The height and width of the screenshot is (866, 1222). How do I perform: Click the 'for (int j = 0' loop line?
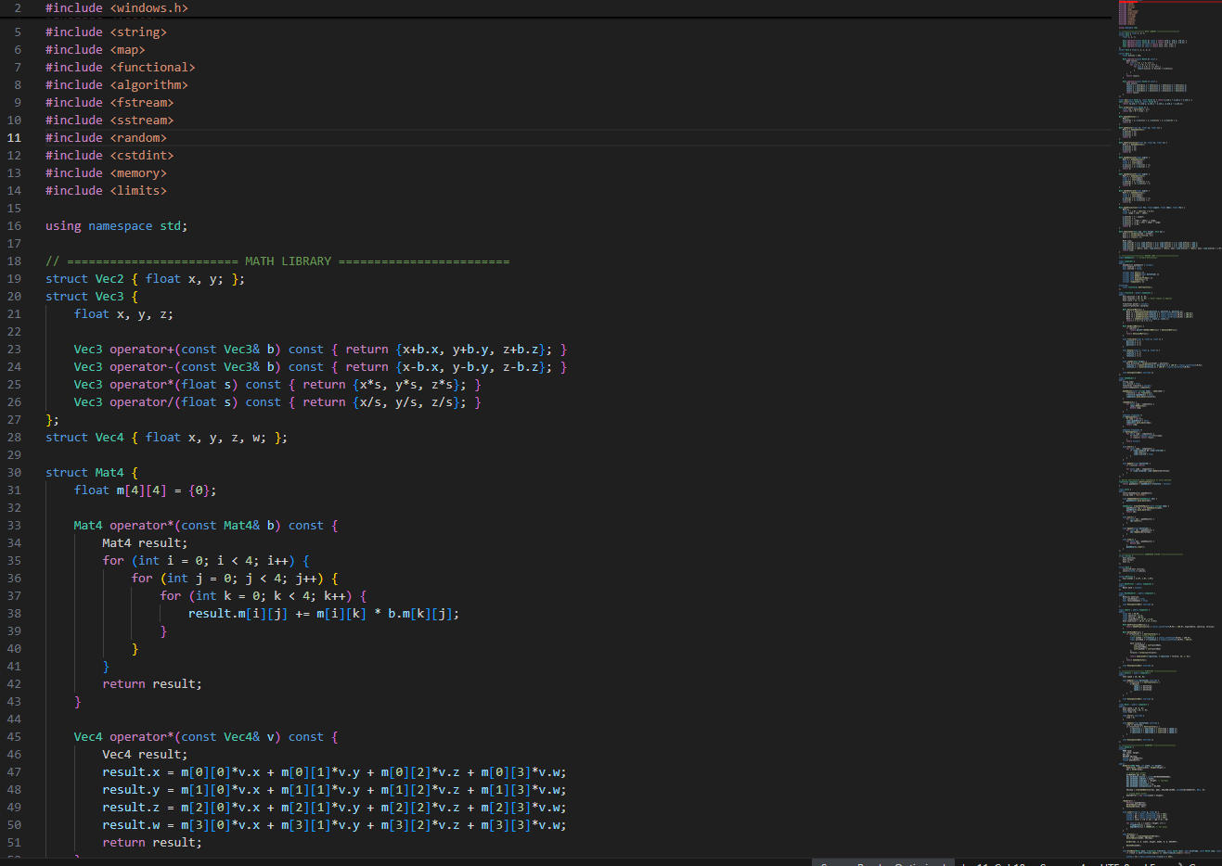pyautogui.click(x=235, y=578)
